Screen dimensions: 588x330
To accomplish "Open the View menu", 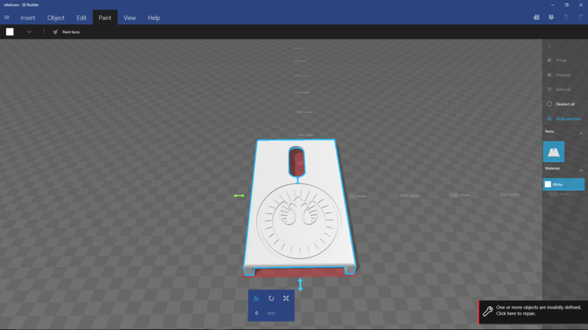I will coord(130,18).
